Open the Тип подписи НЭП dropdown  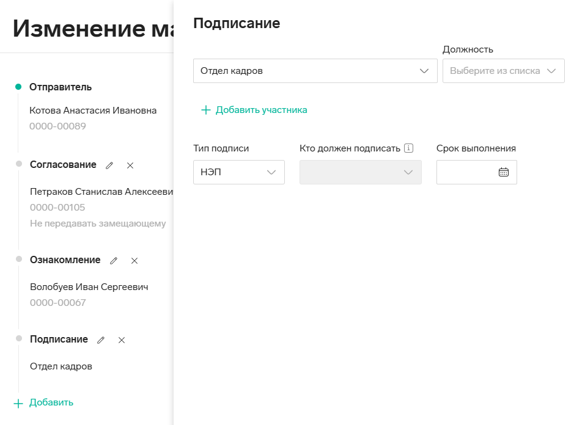(238, 172)
